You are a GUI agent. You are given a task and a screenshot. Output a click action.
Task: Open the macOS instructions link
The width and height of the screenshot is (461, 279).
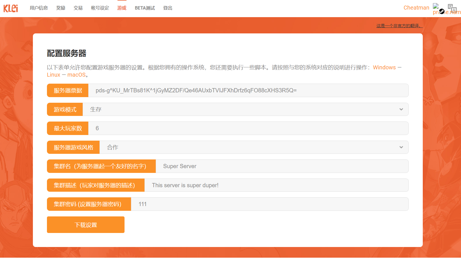coord(76,75)
